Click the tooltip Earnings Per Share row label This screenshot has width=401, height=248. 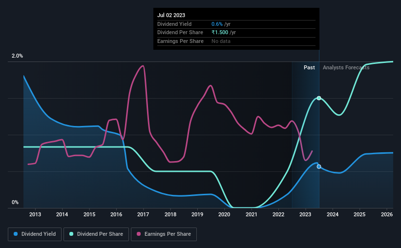180,41
